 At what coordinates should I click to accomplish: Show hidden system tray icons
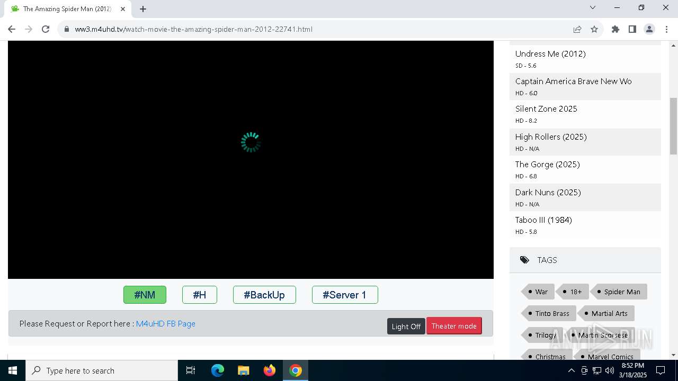[571, 370]
